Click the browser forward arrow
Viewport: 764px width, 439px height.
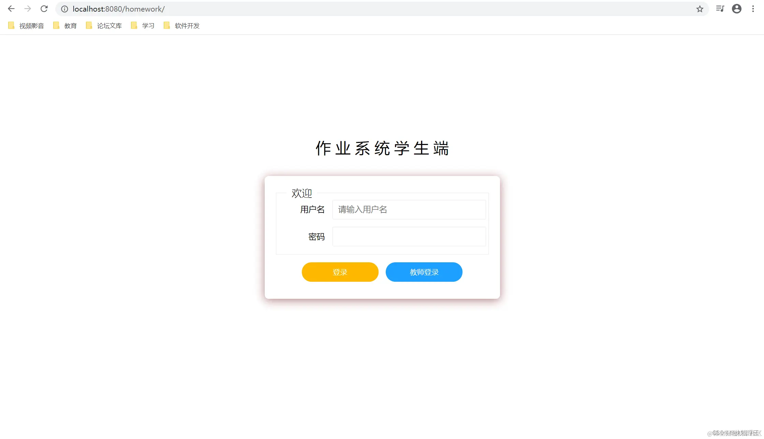point(28,9)
